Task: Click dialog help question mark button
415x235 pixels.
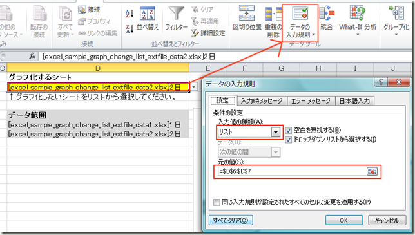Action: click(381, 82)
